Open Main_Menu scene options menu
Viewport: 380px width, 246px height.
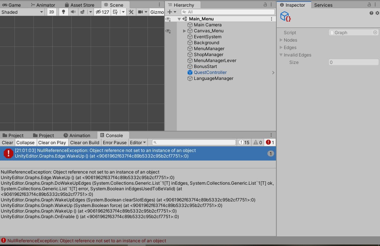pos(272,19)
